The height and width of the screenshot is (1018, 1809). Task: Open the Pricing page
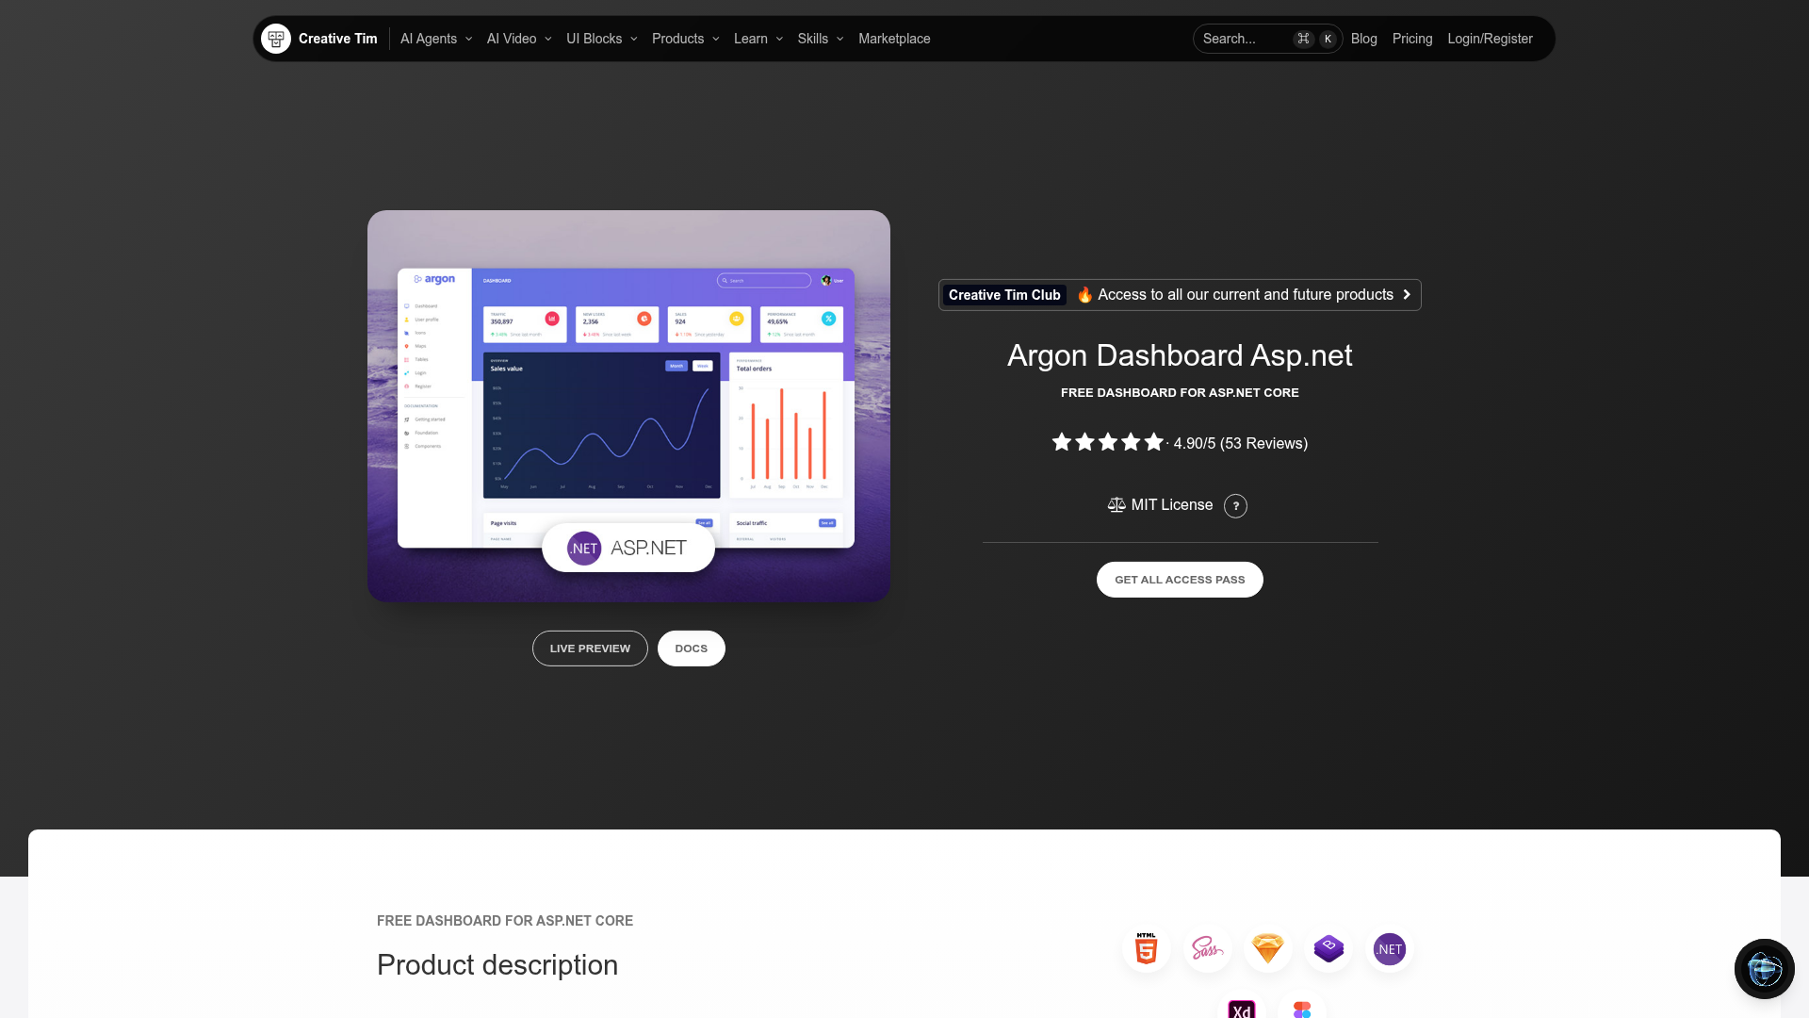(x=1412, y=39)
